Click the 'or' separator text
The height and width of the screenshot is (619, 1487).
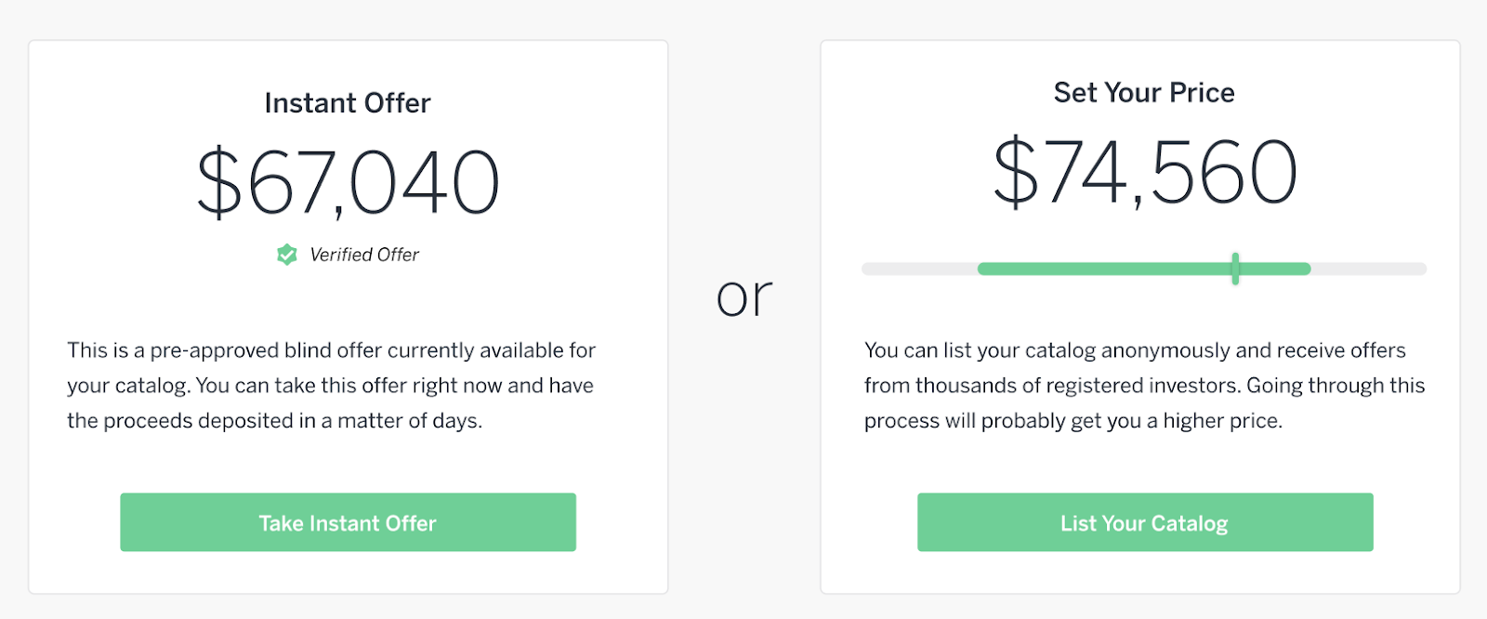pos(744,297)
